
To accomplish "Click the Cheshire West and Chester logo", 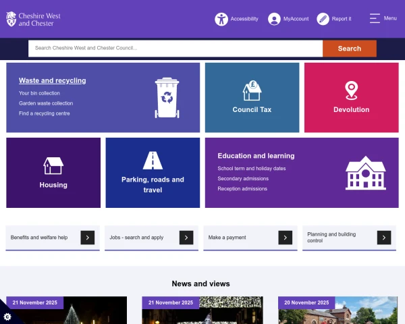I will (x=33, y=19).
